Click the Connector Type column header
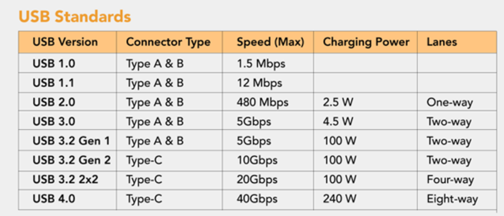This screenshot has height=216, width=504. tap(168, 42)
